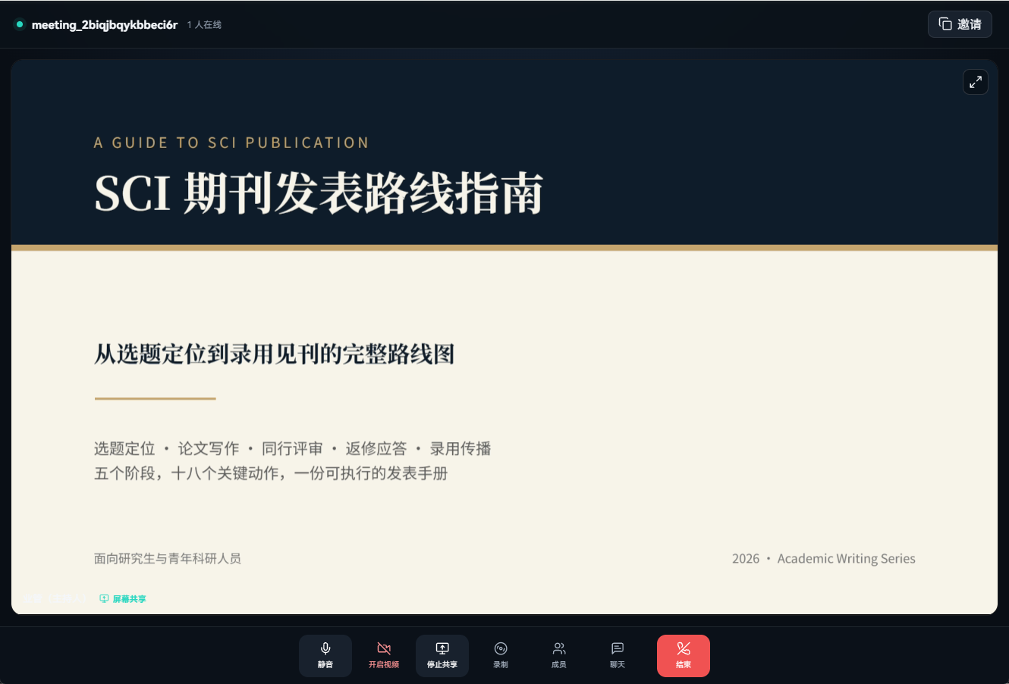Image resolution: width=1009 pixels, height=684 pixels.
Task: Click the line starting '选题定位 · 论文写作'
Action: (293, 448)
